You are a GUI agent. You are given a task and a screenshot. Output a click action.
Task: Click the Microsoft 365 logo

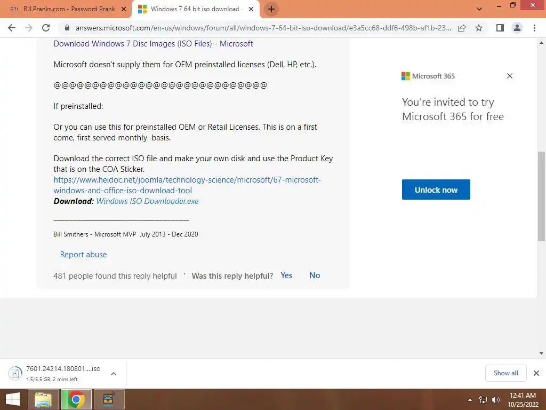tap(428, 76)
